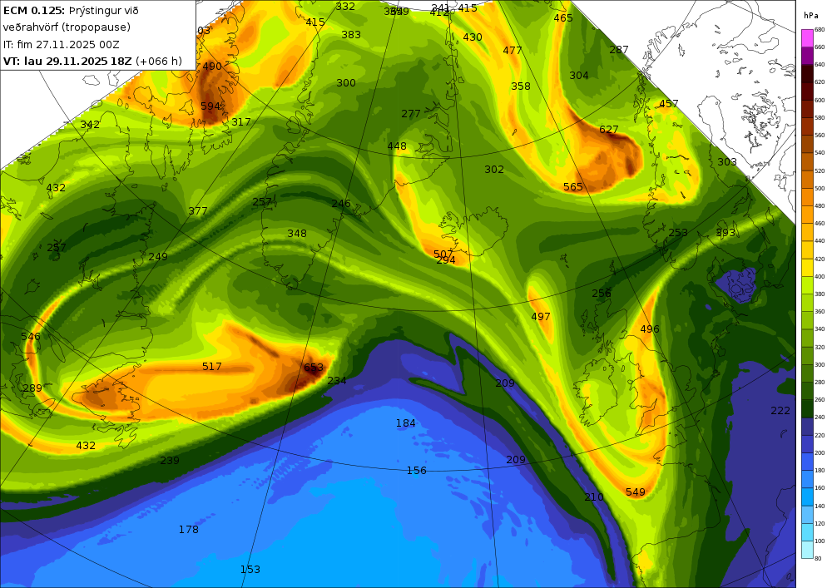The image size is (832, 588).
Task: Click the map value '546' on the west edge
Action: click(x=31, y=336)
